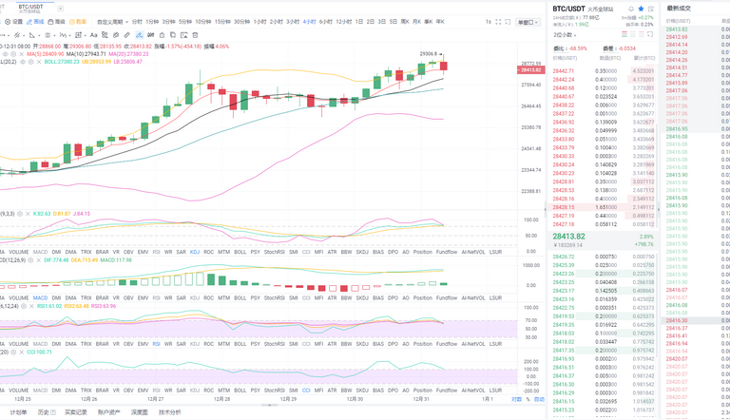Image resolution: width=730 pixels, height=420 pixels.
Task: Click the highlighted pen drawing tool
Action: 139,35
